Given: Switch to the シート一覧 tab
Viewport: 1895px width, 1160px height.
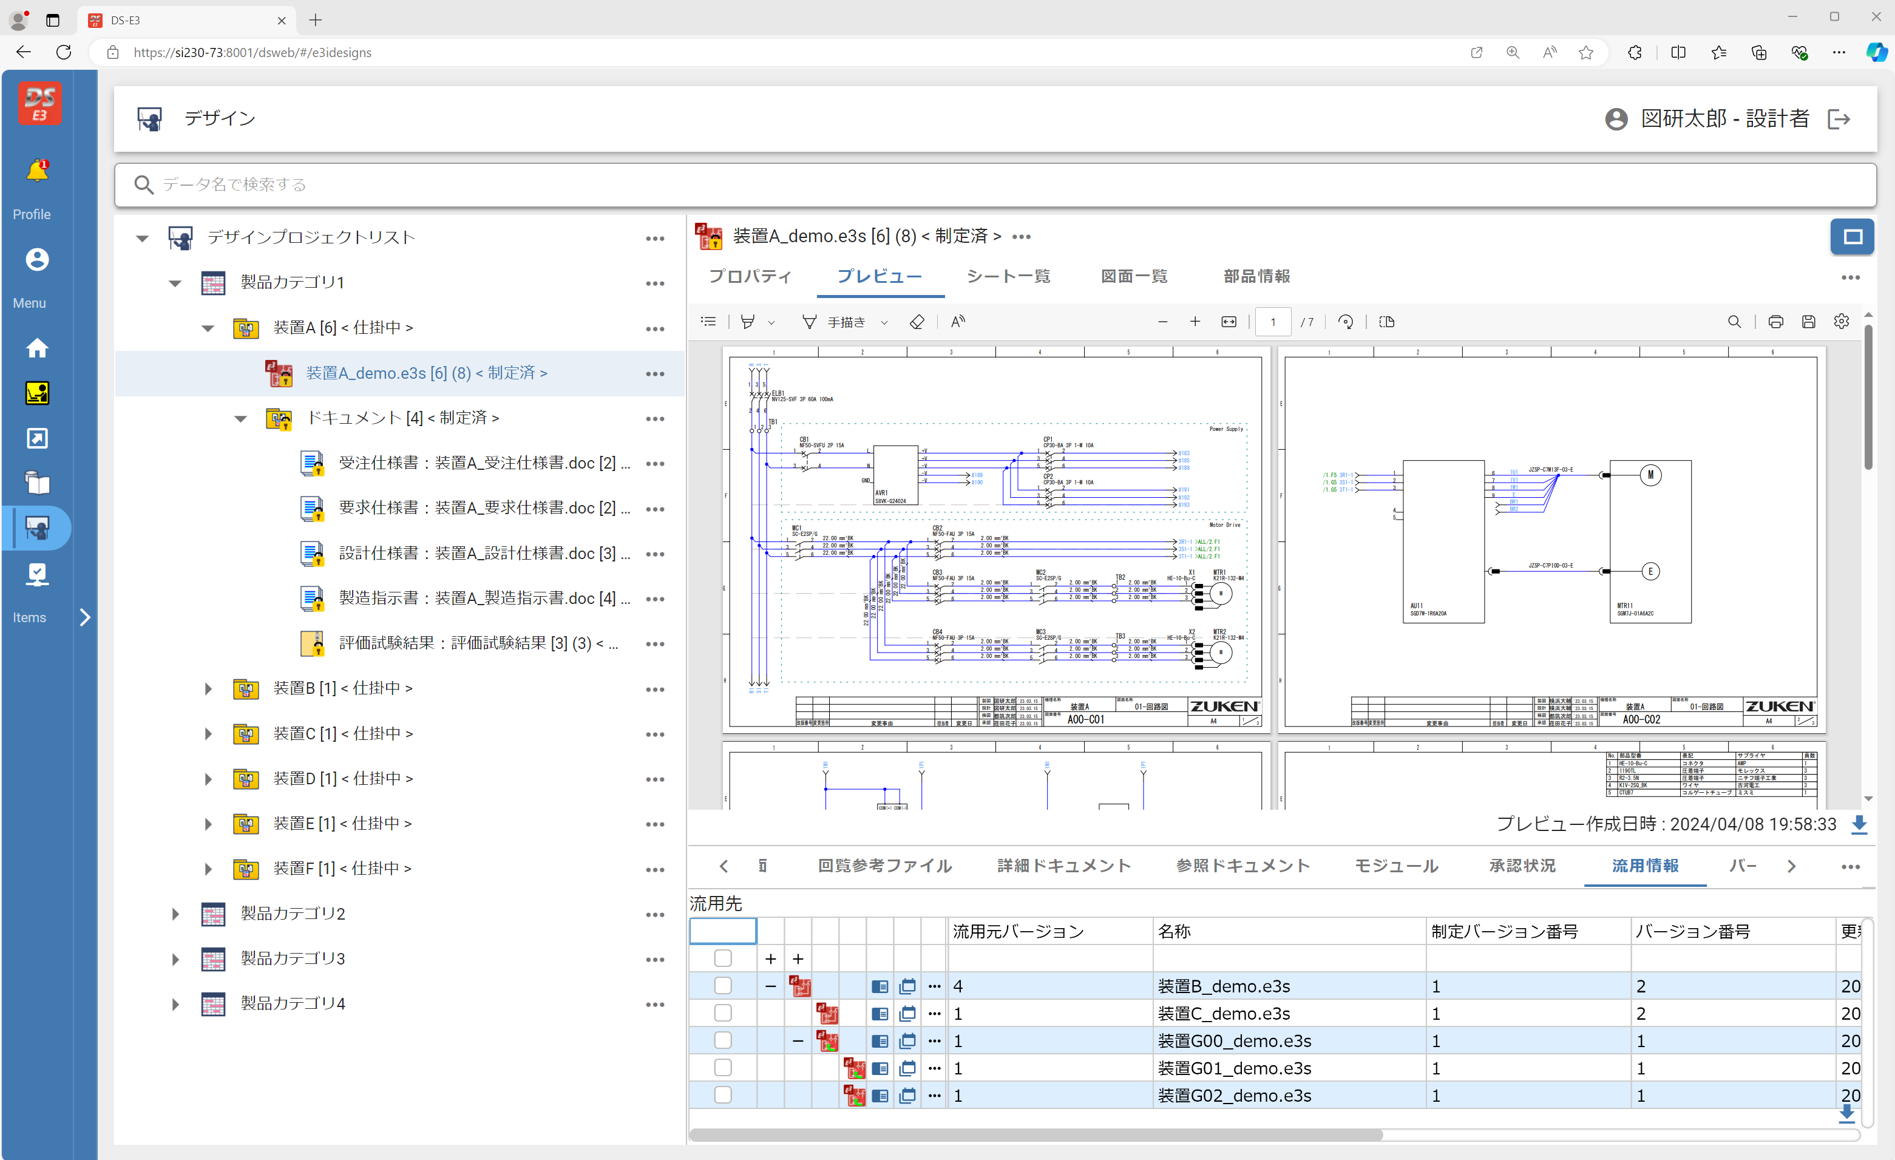Looking at the screenshot, I should coord(1008,276).
